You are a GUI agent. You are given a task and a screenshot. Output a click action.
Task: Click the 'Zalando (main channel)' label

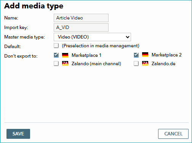coord(96,64)
